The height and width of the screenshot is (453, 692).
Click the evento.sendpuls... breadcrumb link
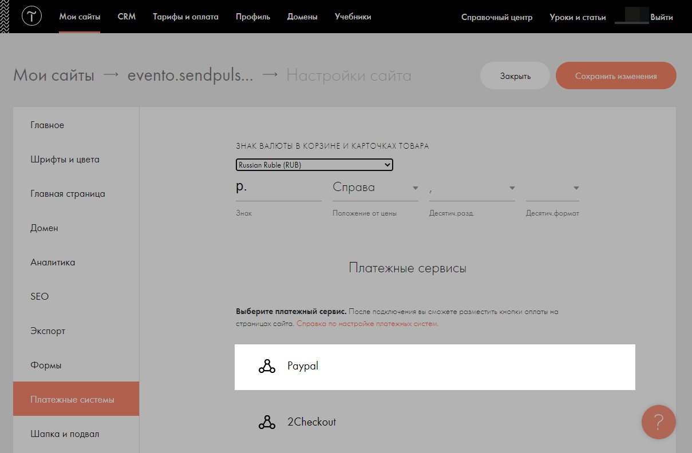[x=191, y=75]
